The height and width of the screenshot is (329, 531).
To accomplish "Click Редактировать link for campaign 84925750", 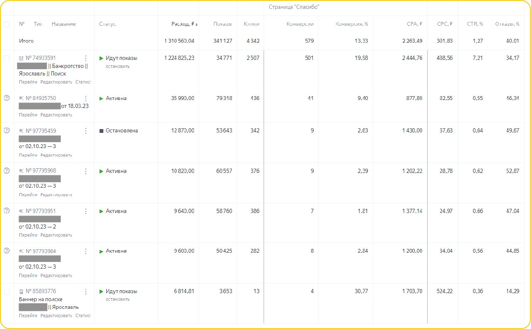I will 57,115.
